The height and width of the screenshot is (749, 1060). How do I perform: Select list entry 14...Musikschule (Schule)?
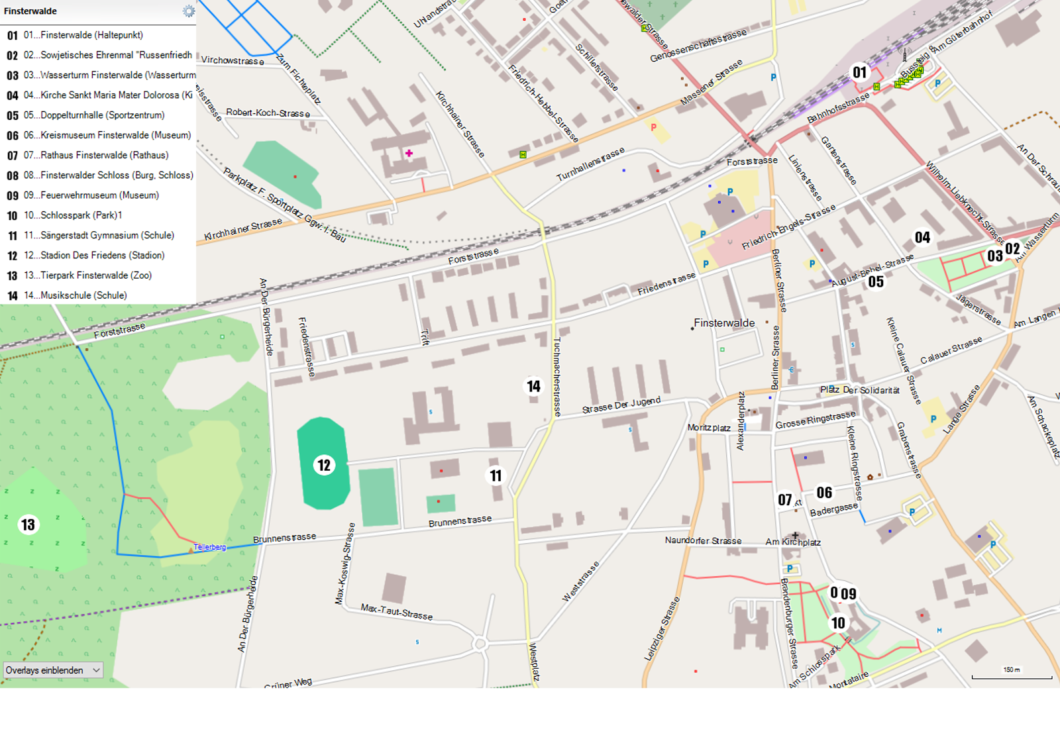coord(98,295)
